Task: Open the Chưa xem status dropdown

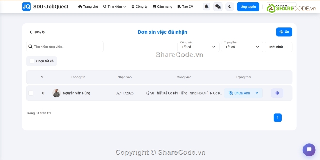Action: pyautogui.click(x=243, y=93)
